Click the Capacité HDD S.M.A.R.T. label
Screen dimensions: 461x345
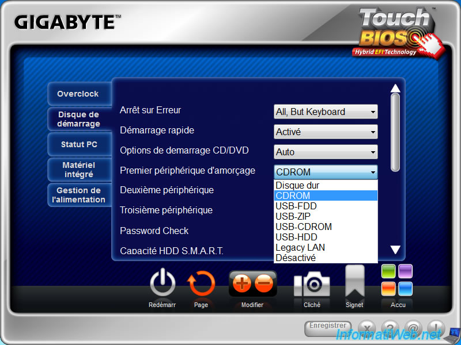point(172,251)
